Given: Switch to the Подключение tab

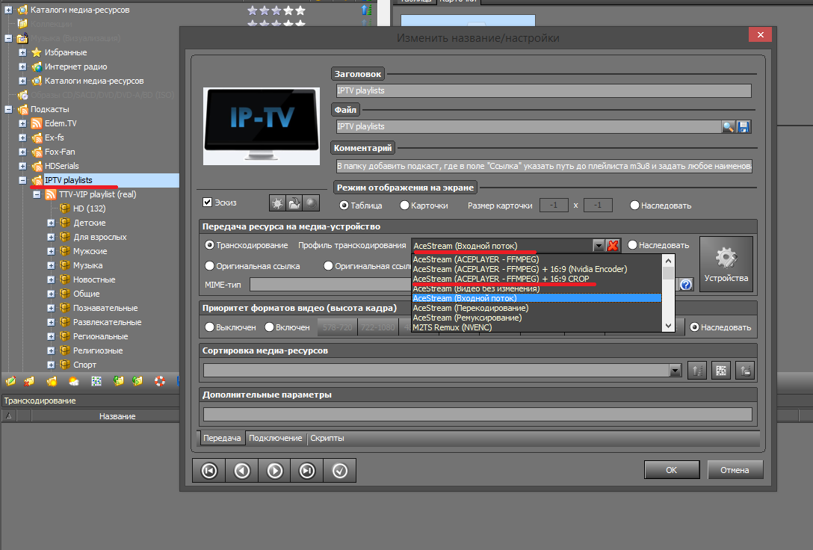Looking at the screenshot, I should pyautogui.click(x=276, y=439).
